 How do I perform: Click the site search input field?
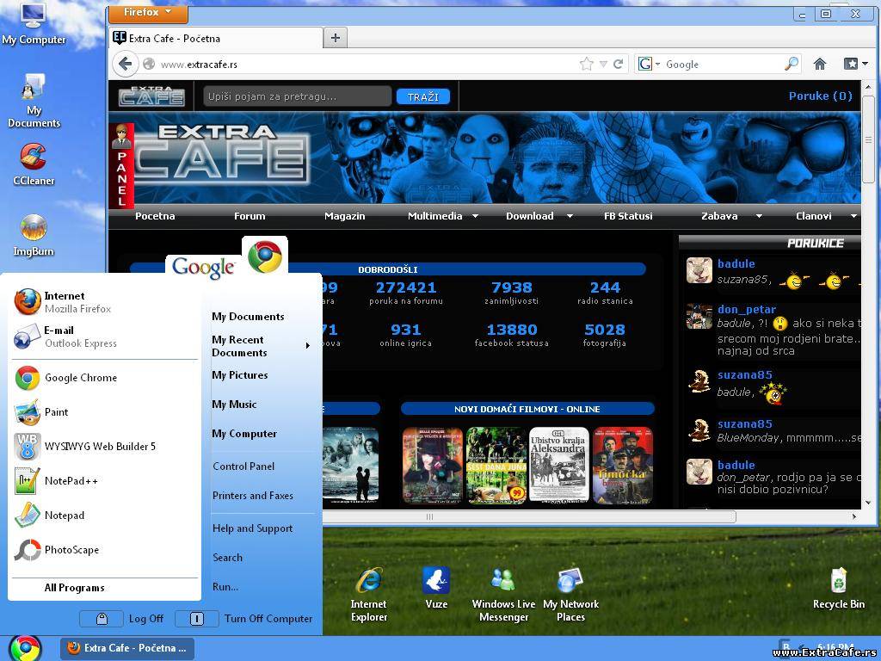point(297,96)
